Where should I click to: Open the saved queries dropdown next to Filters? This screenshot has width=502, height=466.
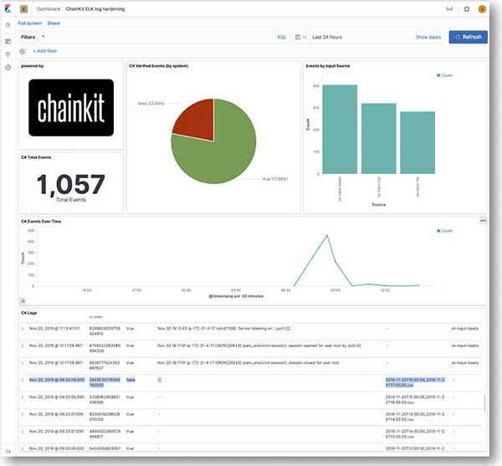(43, 37)
